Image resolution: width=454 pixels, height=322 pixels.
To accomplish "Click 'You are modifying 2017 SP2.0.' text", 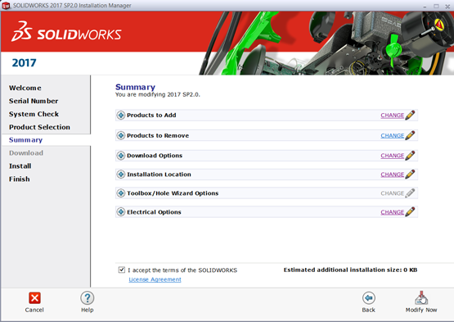I will 158,94.
